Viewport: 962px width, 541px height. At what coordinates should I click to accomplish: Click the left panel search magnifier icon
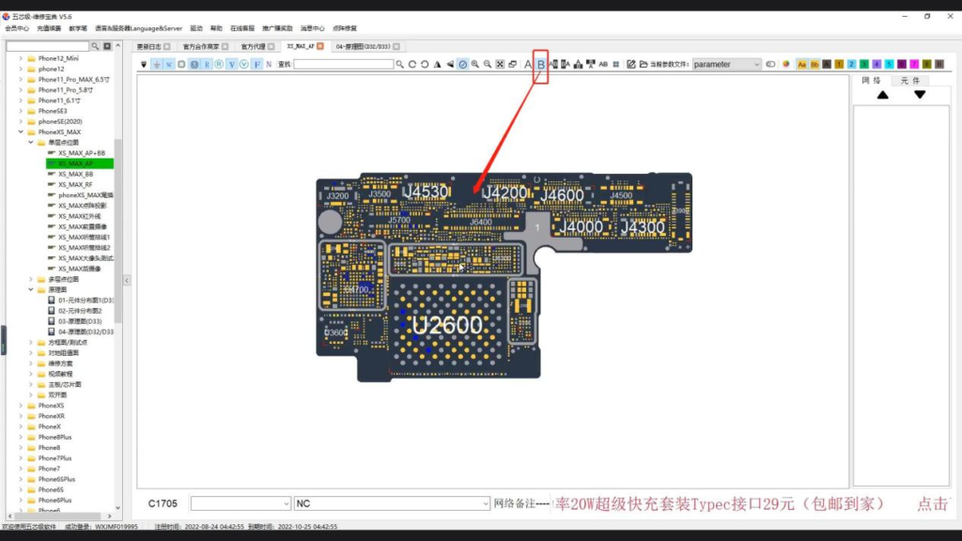point(95,46)
